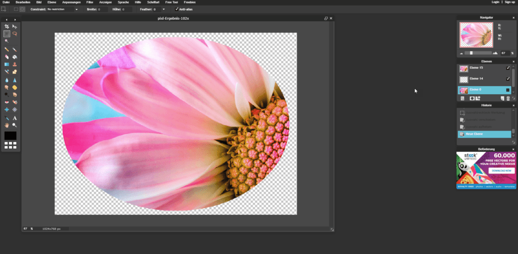518x254 pixels.
Task: Toggle visibility of Ebene 15 layer
Action: tap(508, 68)
